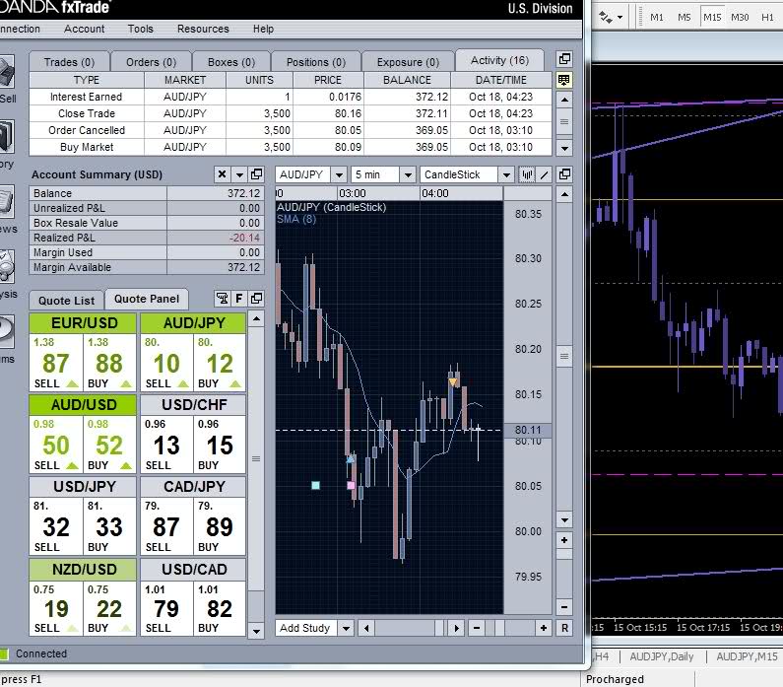
Task: Open the Add Study dropdown
Action: pos(346,628)
